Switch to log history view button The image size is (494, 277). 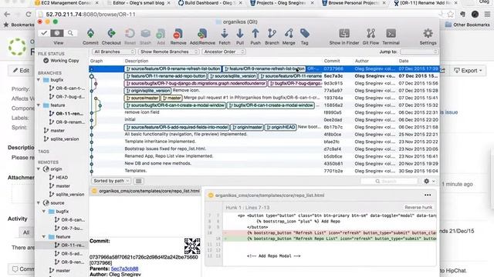point(57,32)
